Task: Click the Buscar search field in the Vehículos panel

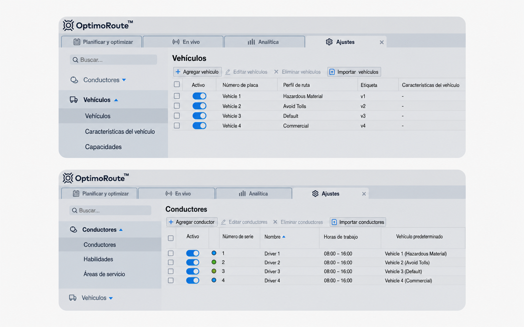Action: (113, 60)
